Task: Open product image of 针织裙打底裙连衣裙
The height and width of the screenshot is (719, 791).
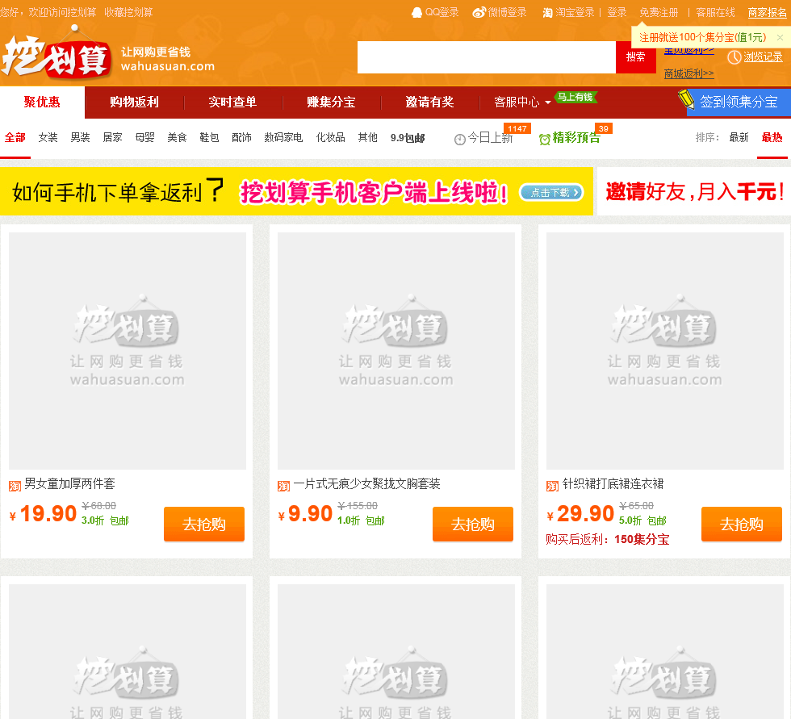Action: [665, 351]
